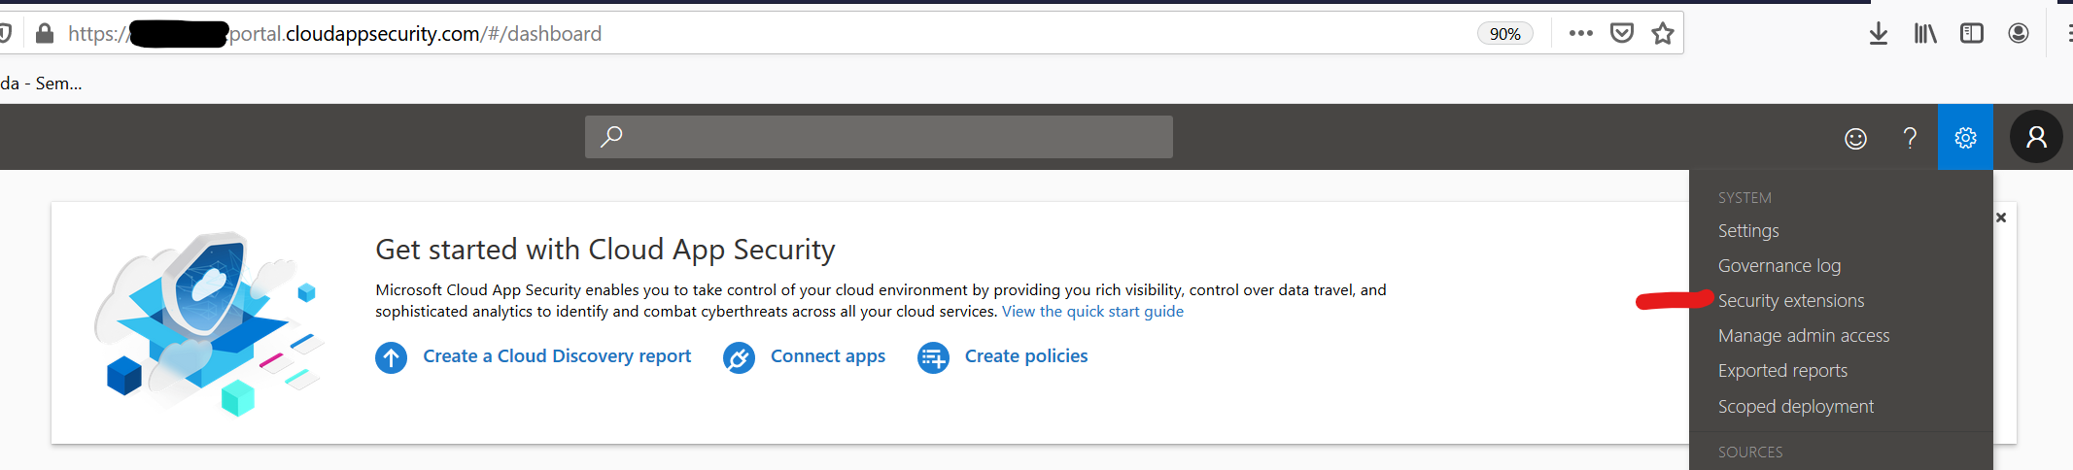The height and width of the screenshot is (470, 2073).
Task: Open page actions three-dots menu
Action: tap(1581, 33)
